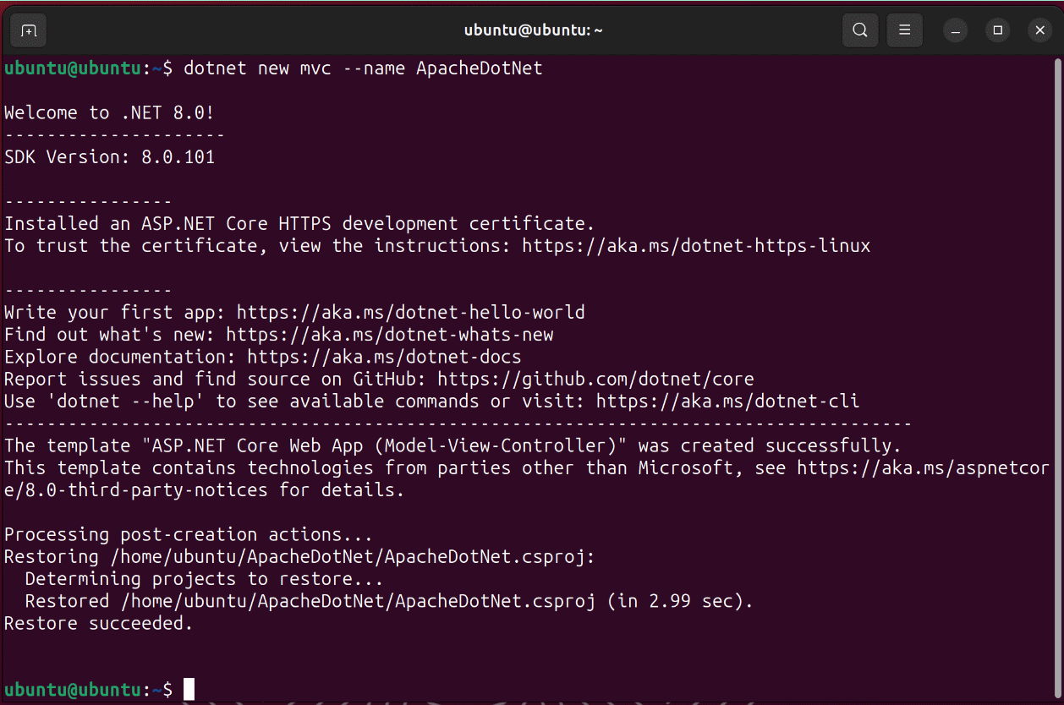
Task: Click the 'Restored ... (in 2.99 sec)' line
Action: tap(389, 601)
